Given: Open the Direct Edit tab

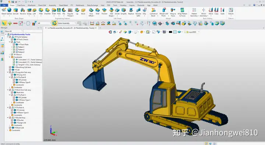Looking at the screenshot, I should (42, 5).
